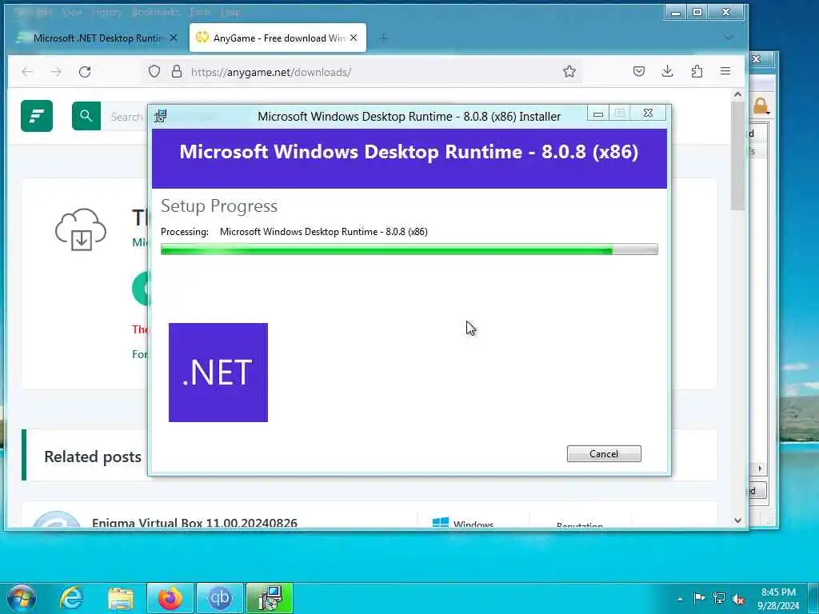Close the AnyGame tab
819x614 pixels.
point(354,38)
